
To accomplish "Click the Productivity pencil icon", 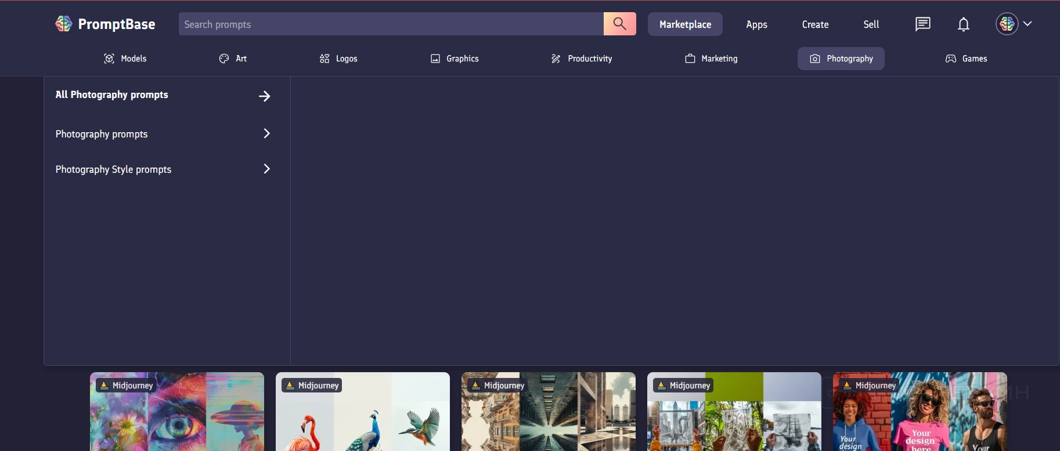I will 556,59.
